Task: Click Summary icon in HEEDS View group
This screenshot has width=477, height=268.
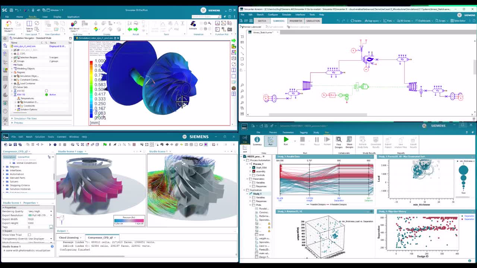Action: (257, 141)
